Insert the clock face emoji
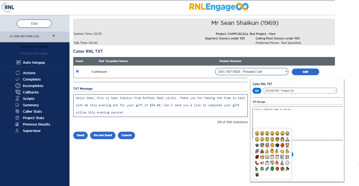Viewport: 359px width, 186px height. [x=287, y=163]
